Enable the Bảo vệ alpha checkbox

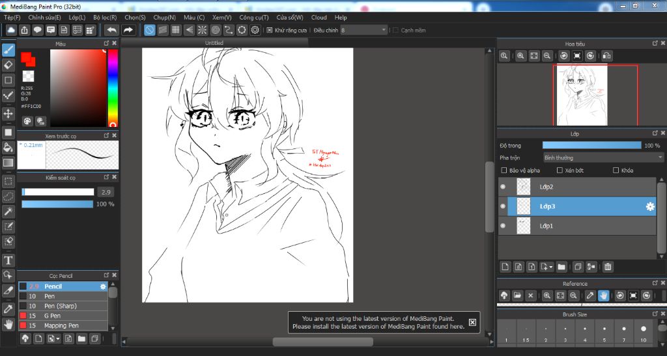pos(504,171)
